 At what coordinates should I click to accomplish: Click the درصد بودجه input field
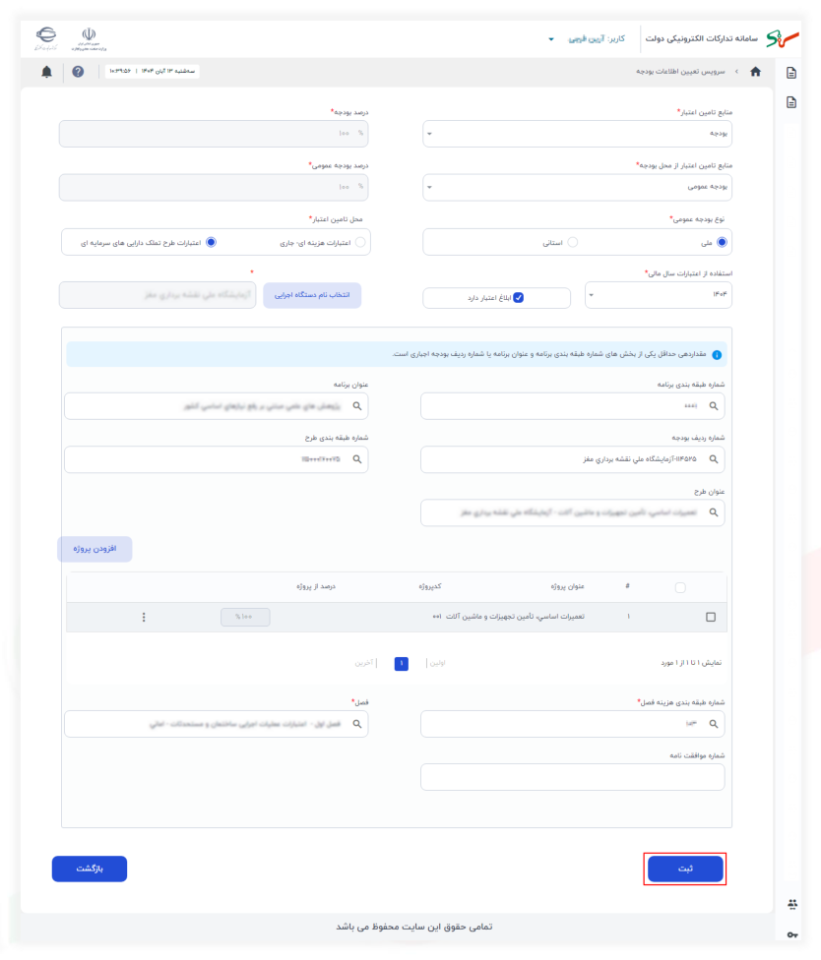(x=214, y=134)
